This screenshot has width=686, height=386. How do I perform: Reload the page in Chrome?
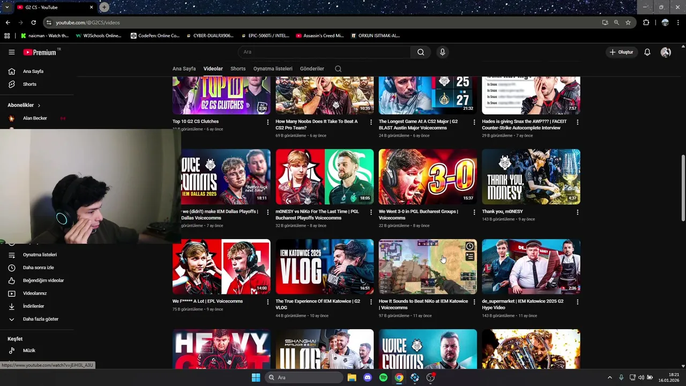(33, 23)
